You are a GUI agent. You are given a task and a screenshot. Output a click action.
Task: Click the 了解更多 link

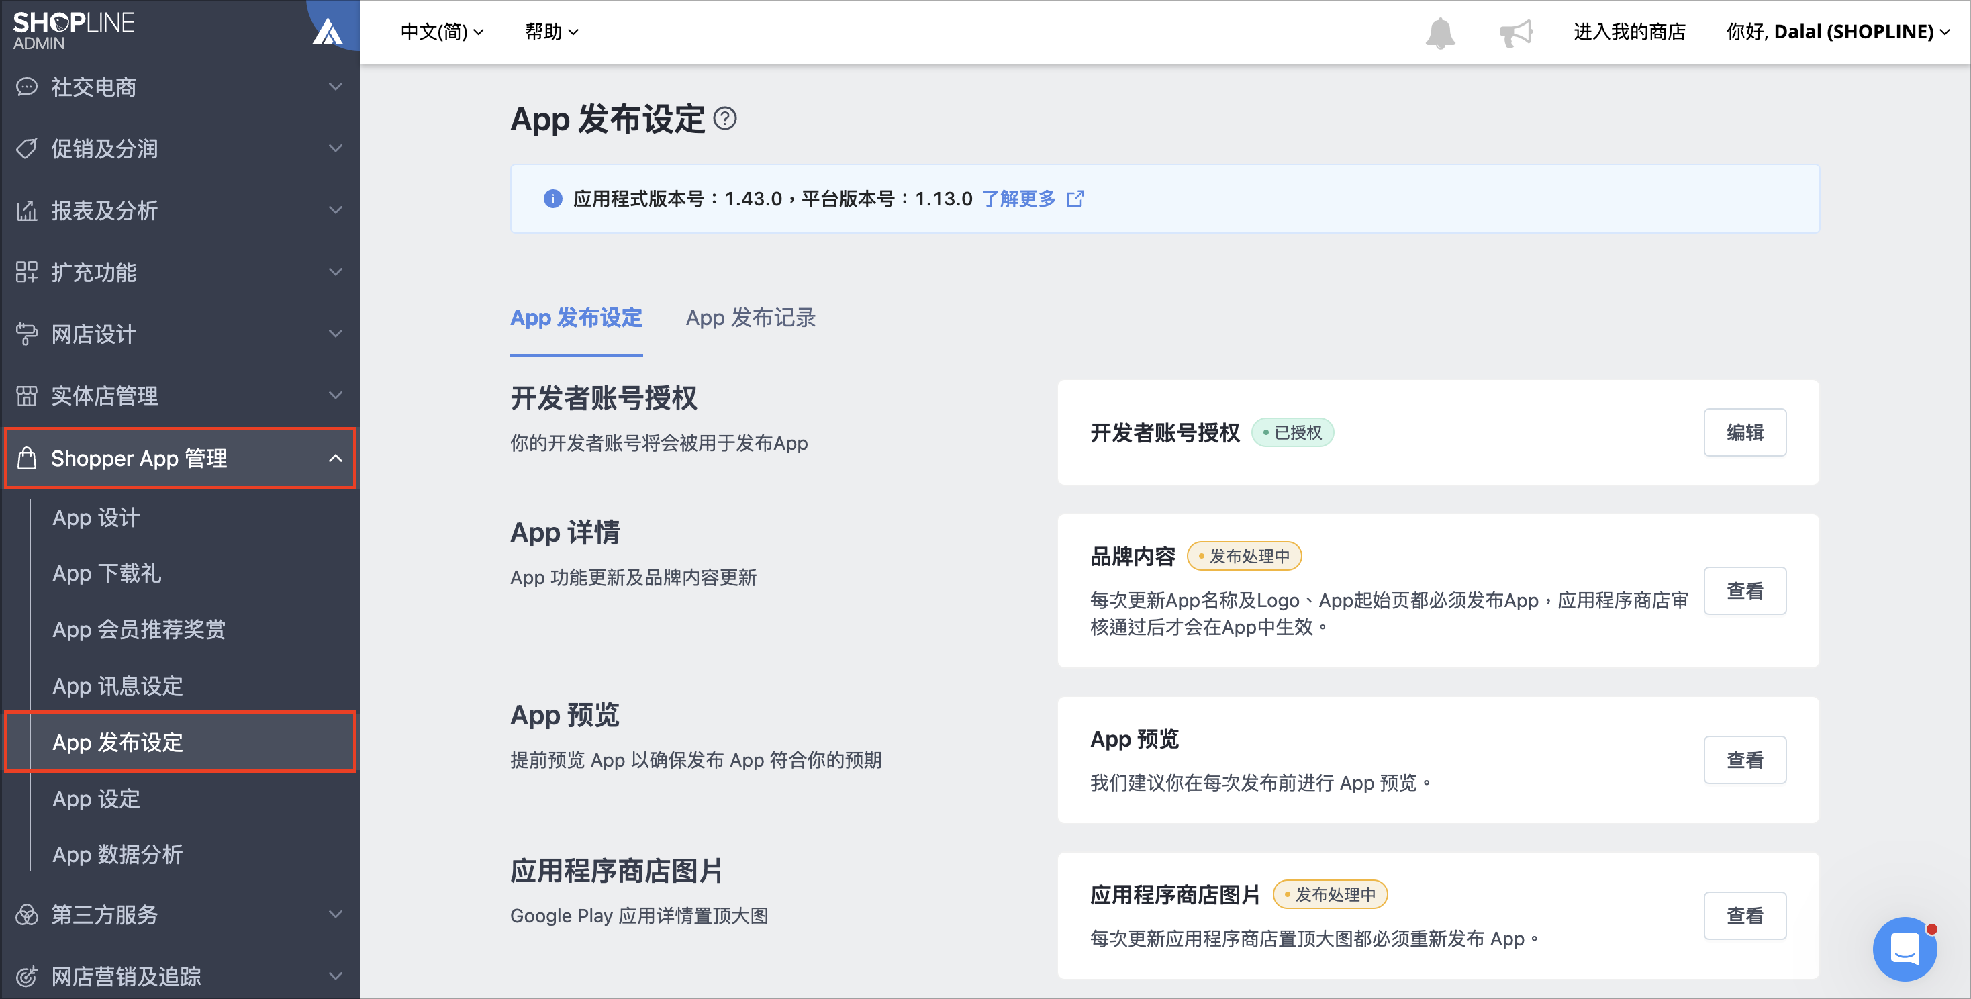pos(1018,199)
